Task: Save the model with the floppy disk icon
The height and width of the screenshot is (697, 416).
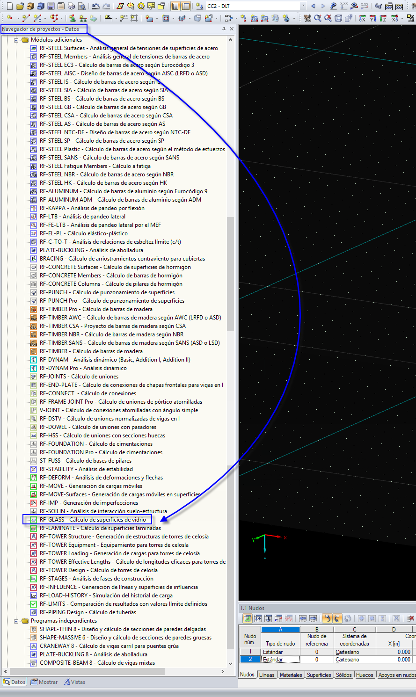Action: coord(51,6)
